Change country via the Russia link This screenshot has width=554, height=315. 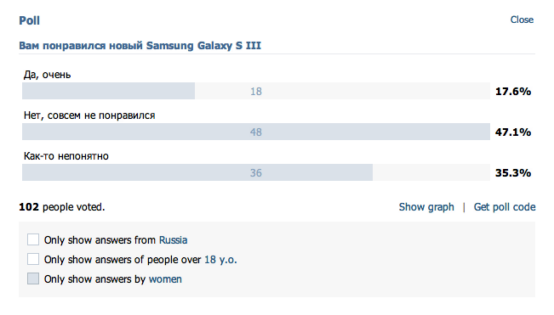coord(173,240)
